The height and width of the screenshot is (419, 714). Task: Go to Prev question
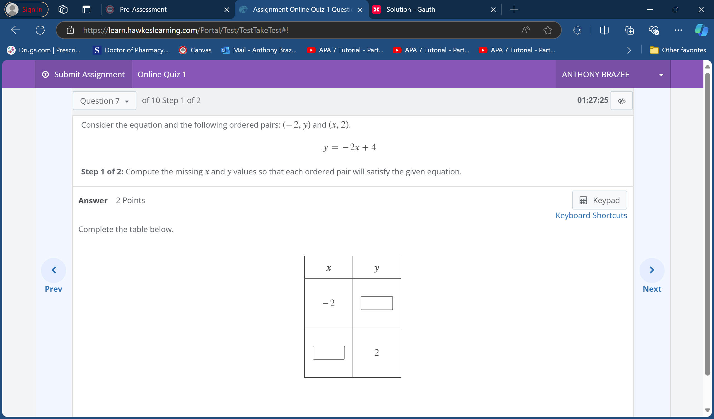[x=54, y=276]
